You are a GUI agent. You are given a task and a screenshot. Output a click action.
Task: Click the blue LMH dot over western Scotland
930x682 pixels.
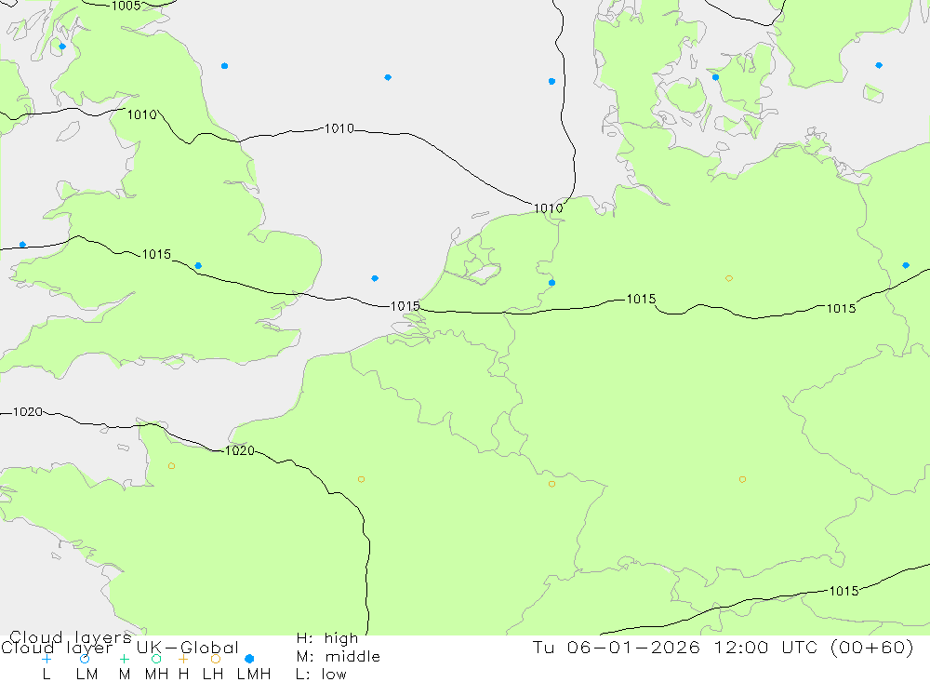(62, 47)
